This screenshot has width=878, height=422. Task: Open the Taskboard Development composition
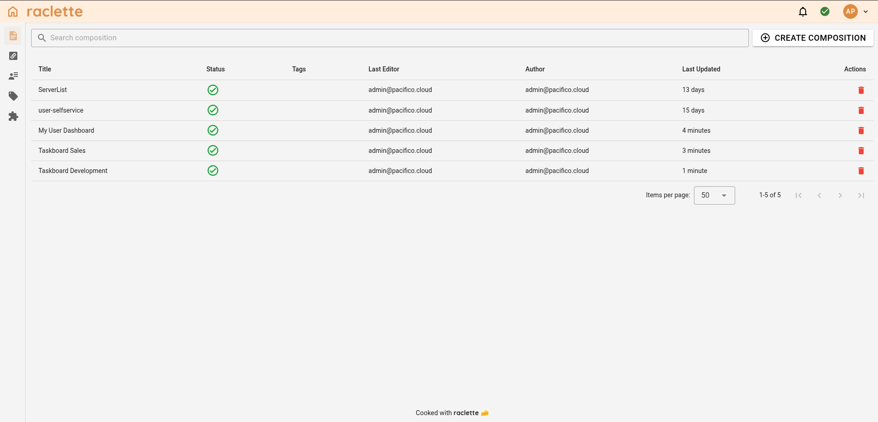point(73,171)
